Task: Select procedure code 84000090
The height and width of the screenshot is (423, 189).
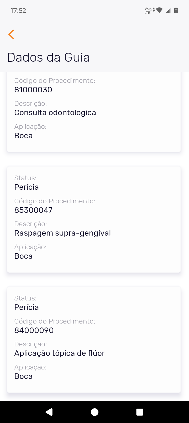Action: (x=34, y=330)
